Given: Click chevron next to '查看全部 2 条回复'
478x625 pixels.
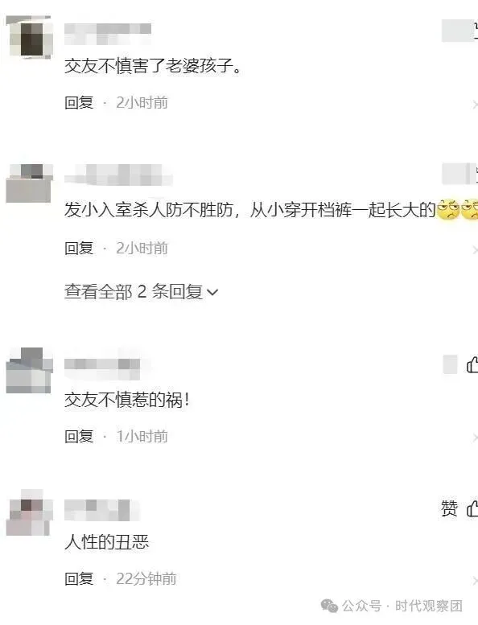Looking at the screenshot, I should (213, 293).
